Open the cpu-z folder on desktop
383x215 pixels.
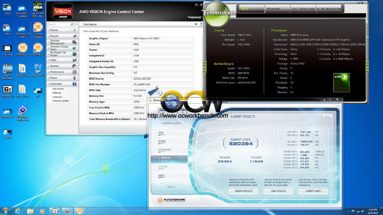tap(23, 91)
